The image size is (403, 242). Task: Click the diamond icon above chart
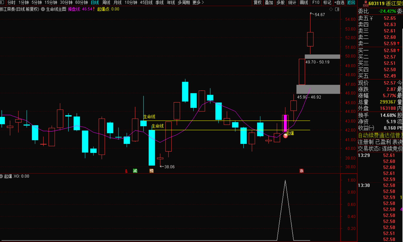point(331,9)
